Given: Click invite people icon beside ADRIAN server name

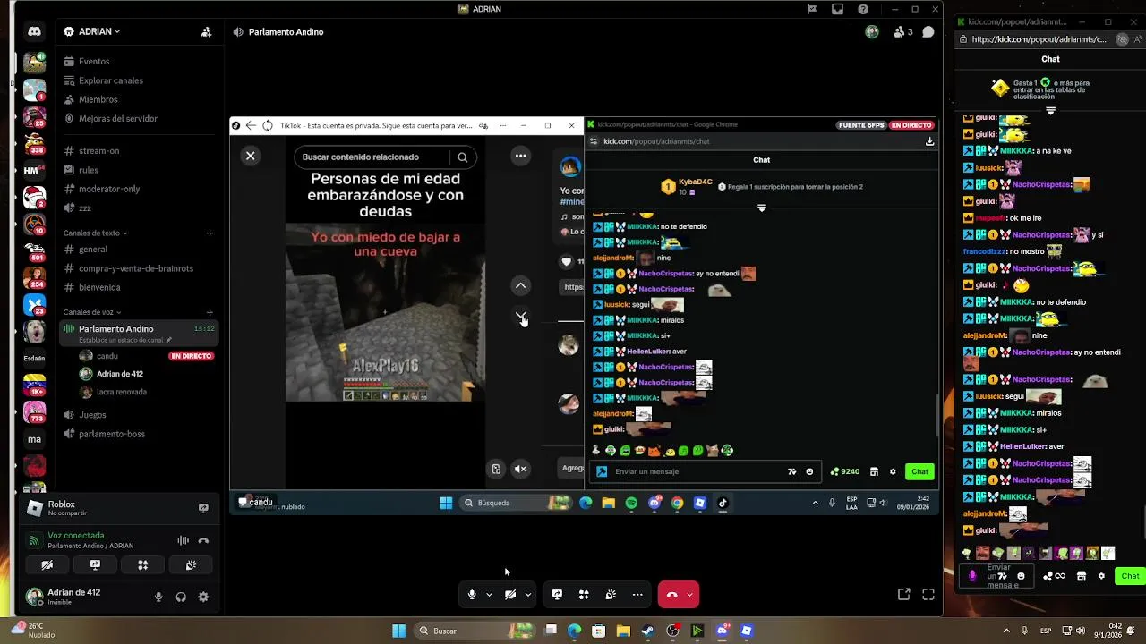Looking at the screenshot, I should 206,31.
